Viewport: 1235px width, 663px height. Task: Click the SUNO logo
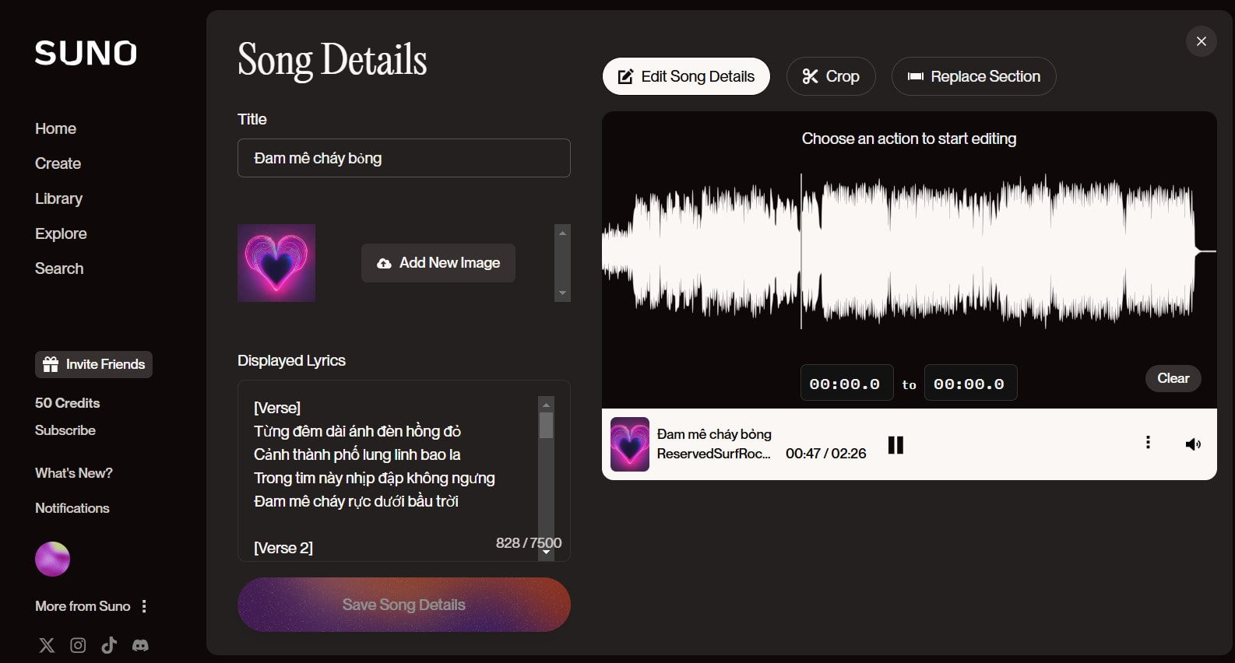pyautogui.click(x=86, y=53)
